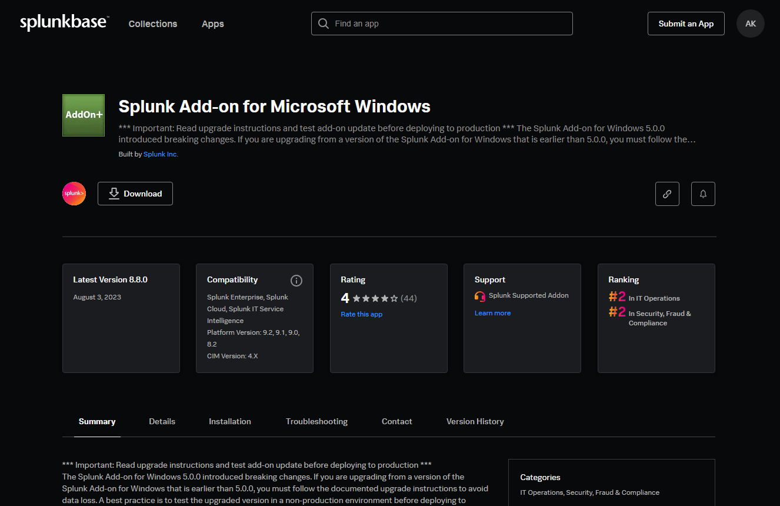This screenshot has height=506, width=780.
Task: Click the search magnifier icon
Action: 324,24
